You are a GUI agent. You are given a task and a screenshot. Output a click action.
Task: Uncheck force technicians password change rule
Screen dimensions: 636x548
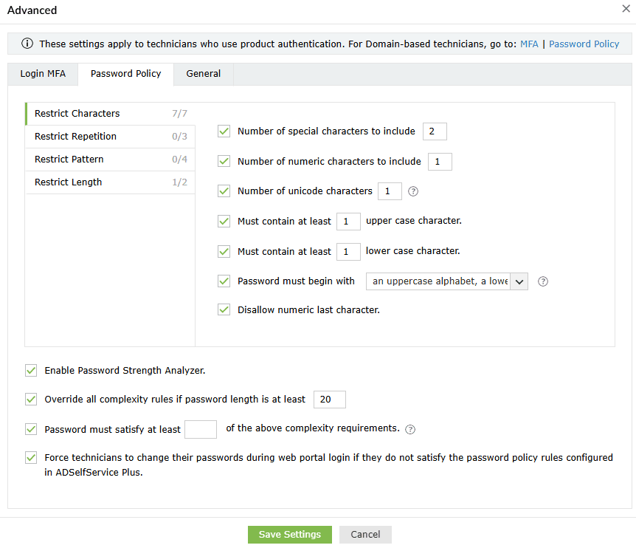(x=31, y=457)
